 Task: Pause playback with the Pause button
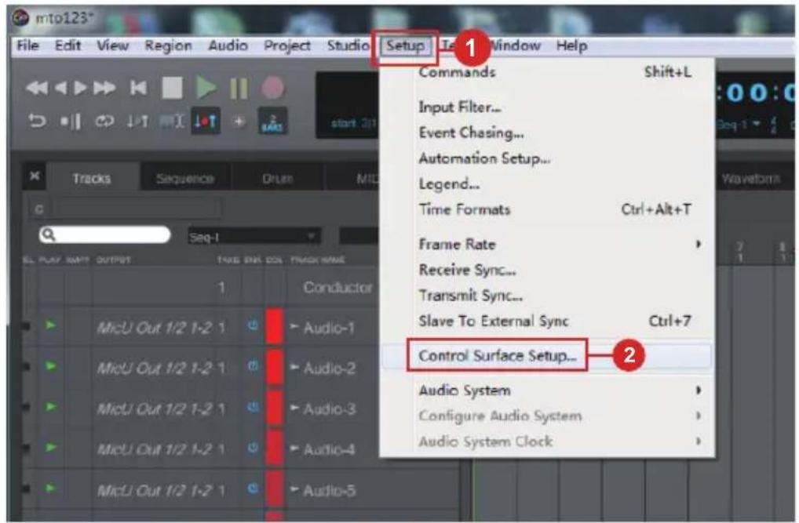pyautogui.click(x=239, y=88)
